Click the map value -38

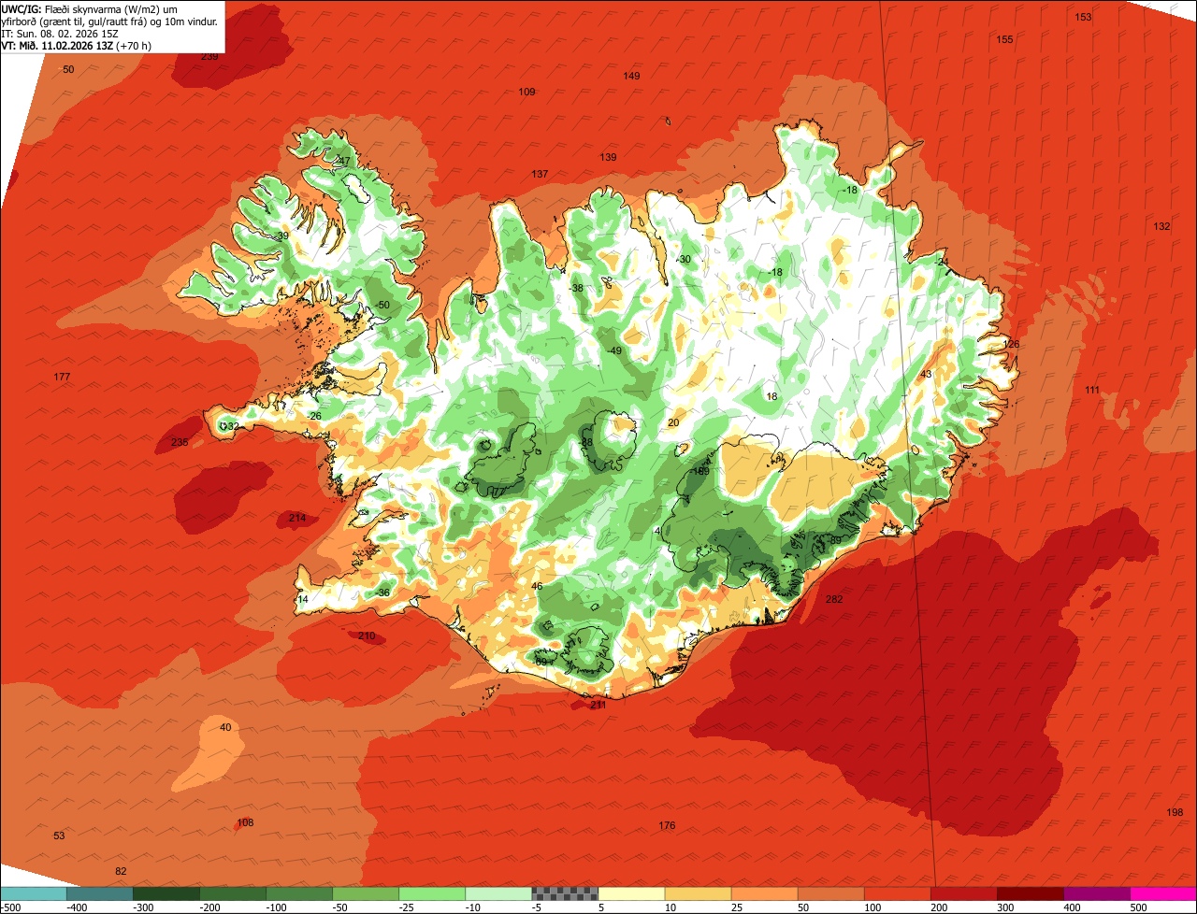click(576, 288)
